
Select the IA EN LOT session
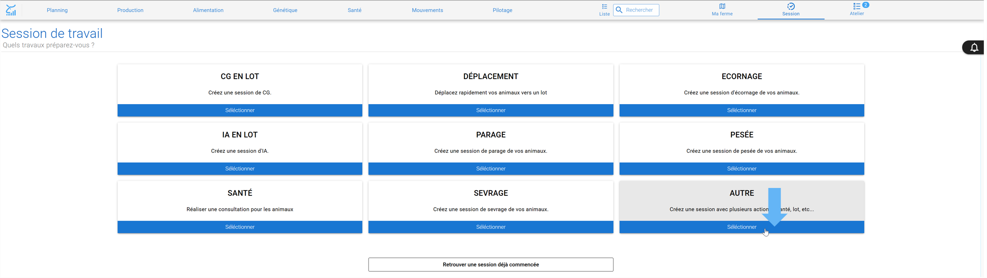(240, 169)
